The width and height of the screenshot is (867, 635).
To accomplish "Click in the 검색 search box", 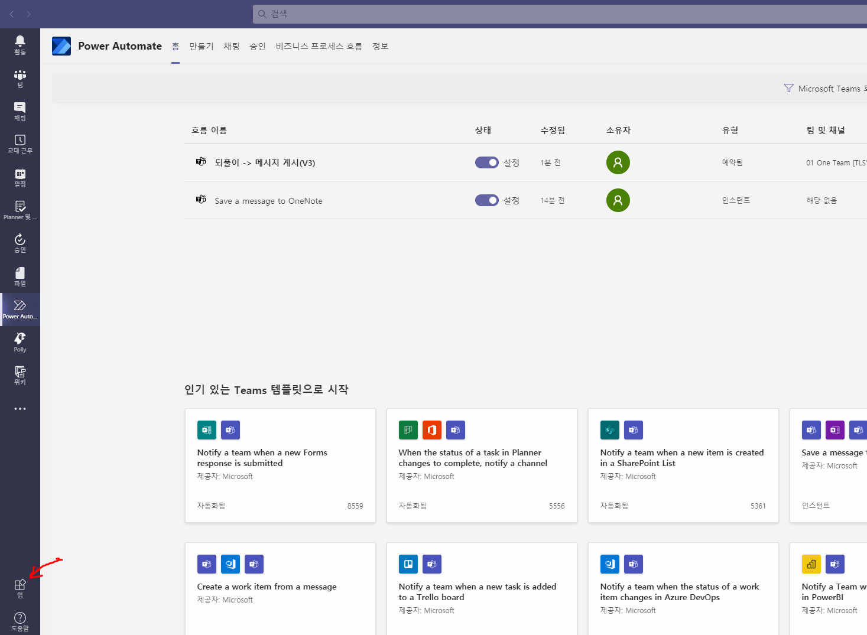I will coord(560,14).
